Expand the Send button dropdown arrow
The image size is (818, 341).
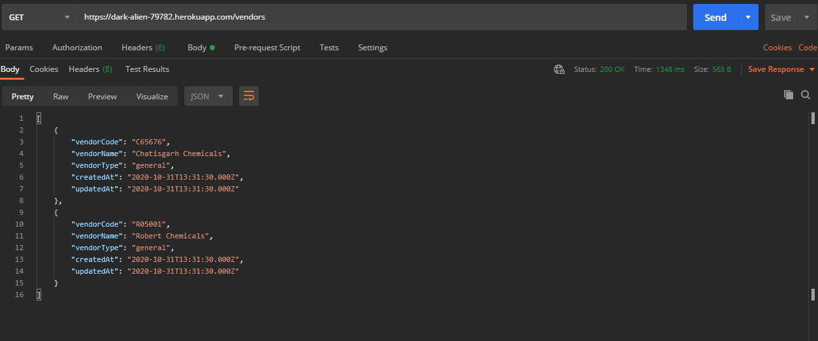pos(748,18)
